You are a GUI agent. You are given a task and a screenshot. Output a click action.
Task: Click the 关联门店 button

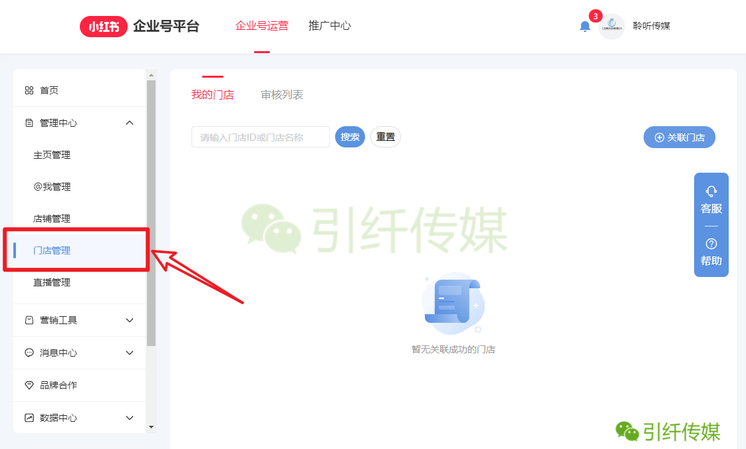(x=680, y=137)
